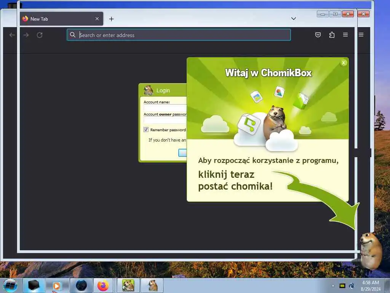Open the ChomikBox Box taskbar icon

pyautogui.click(x=128, y=285)
